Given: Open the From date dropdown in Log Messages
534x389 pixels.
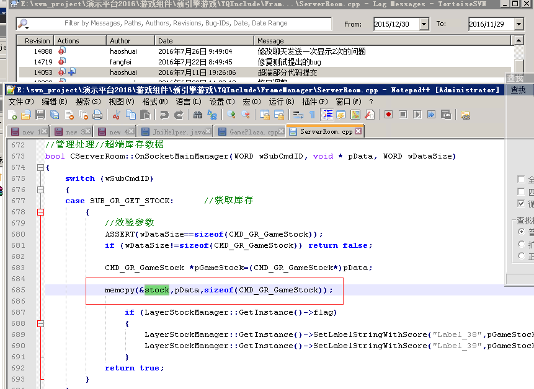Looking at the screenshot, I should click(424, 24).
